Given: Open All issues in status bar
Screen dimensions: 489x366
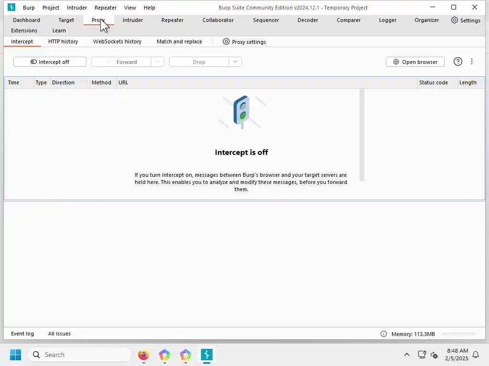Looking at the screenshot, I should point(59,334).
